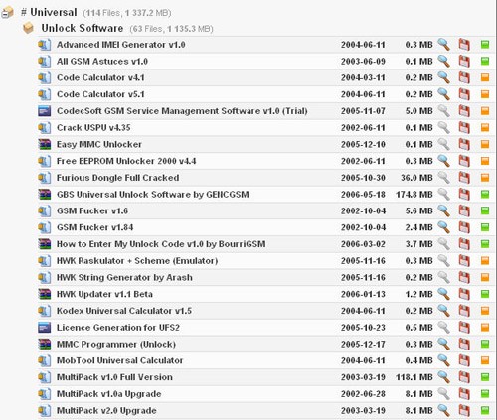This screenshot has width=497, height=420.
Task: Click archive icon beside How to Enter My Unlock Code
Action: coord(45,244)
